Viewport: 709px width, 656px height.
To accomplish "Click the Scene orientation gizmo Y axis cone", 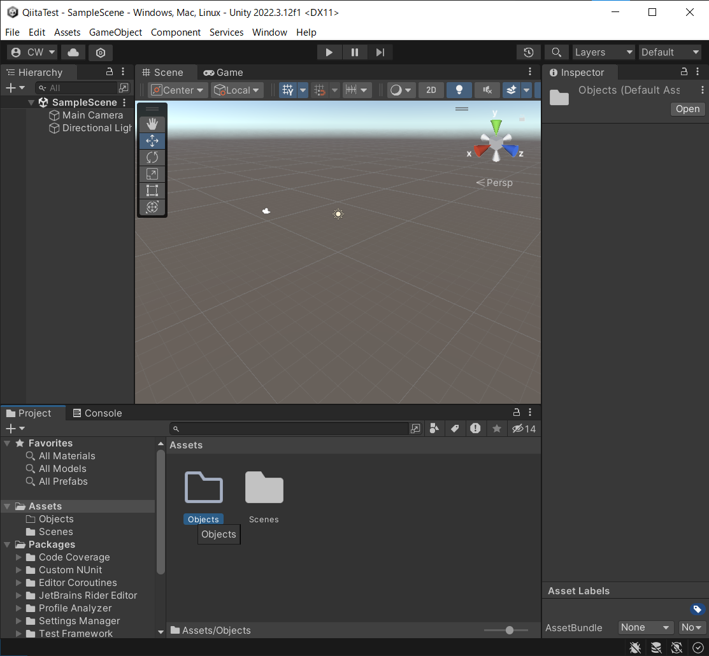I will pyautogui.click(x=496, y=126).
